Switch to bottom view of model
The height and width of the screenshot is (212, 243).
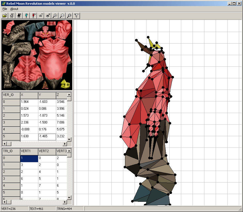point(48,16)
